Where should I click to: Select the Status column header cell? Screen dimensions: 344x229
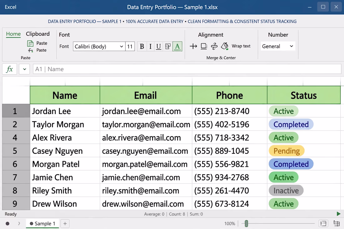[304, 95]
